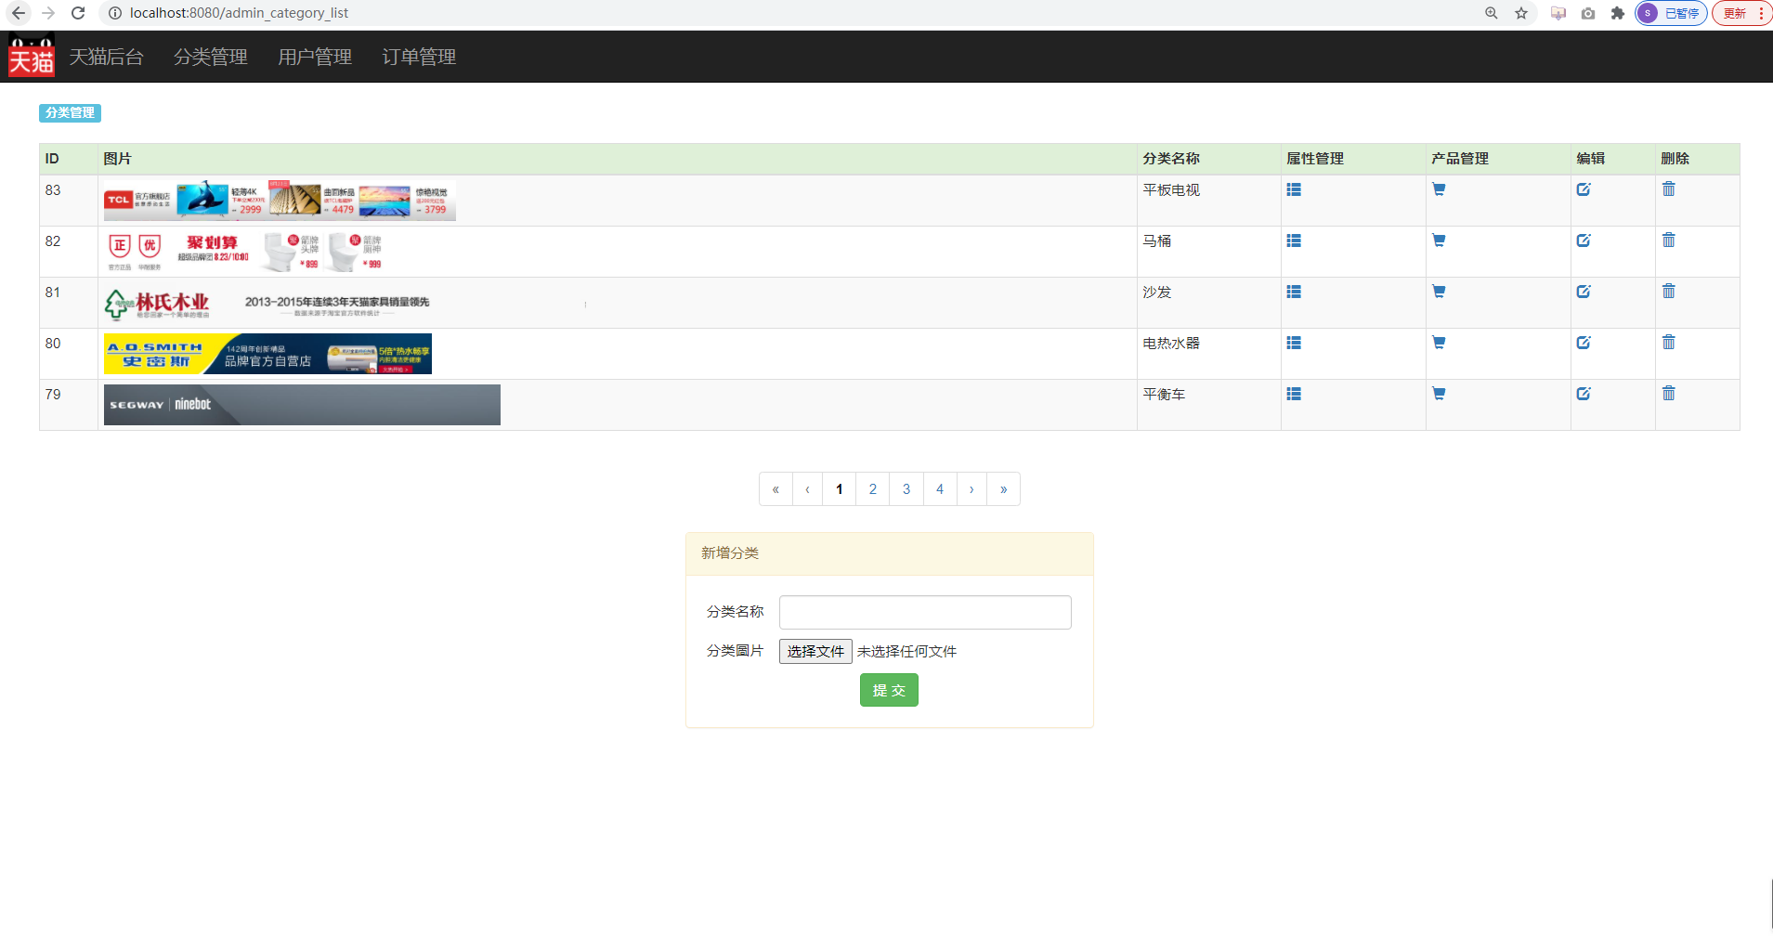1773x936 pixels.
Task: Open the browser zoom magnifier icon
Action: pyautogui.click(x=1492, y=13)
